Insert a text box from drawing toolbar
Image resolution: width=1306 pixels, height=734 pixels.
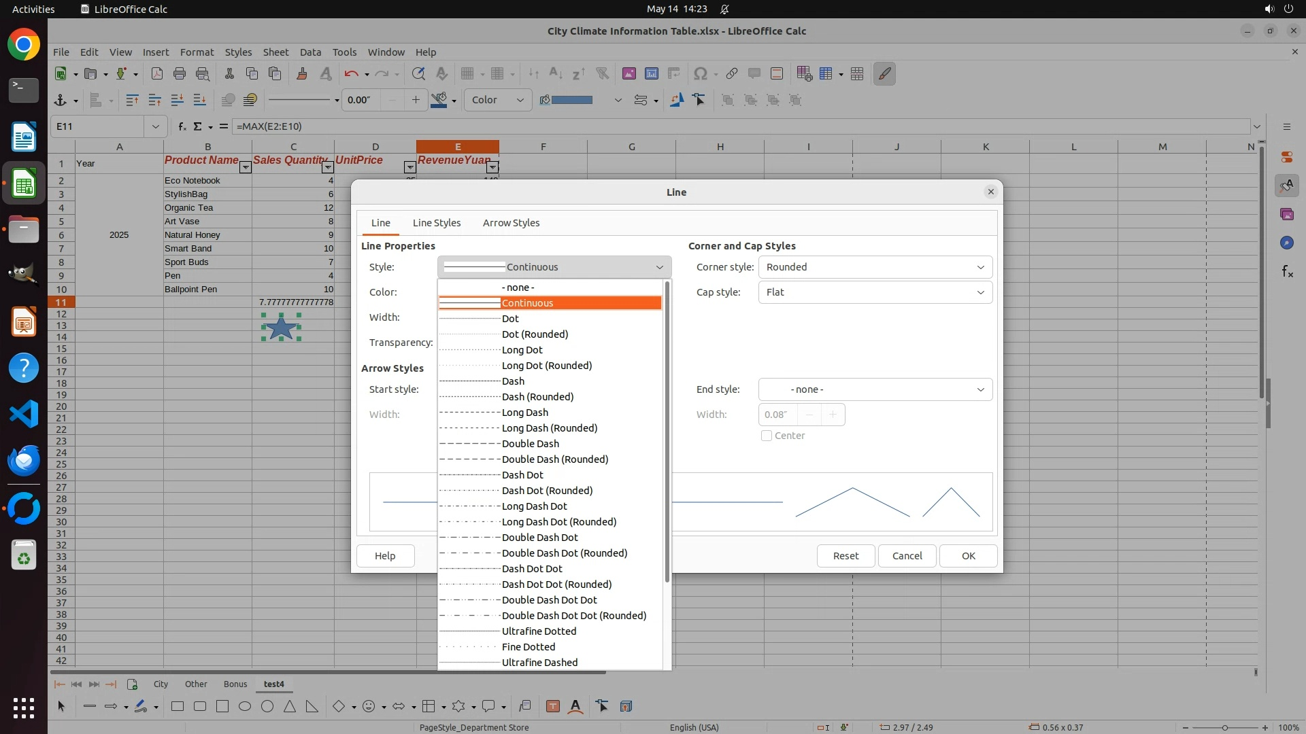coord(553,707)
